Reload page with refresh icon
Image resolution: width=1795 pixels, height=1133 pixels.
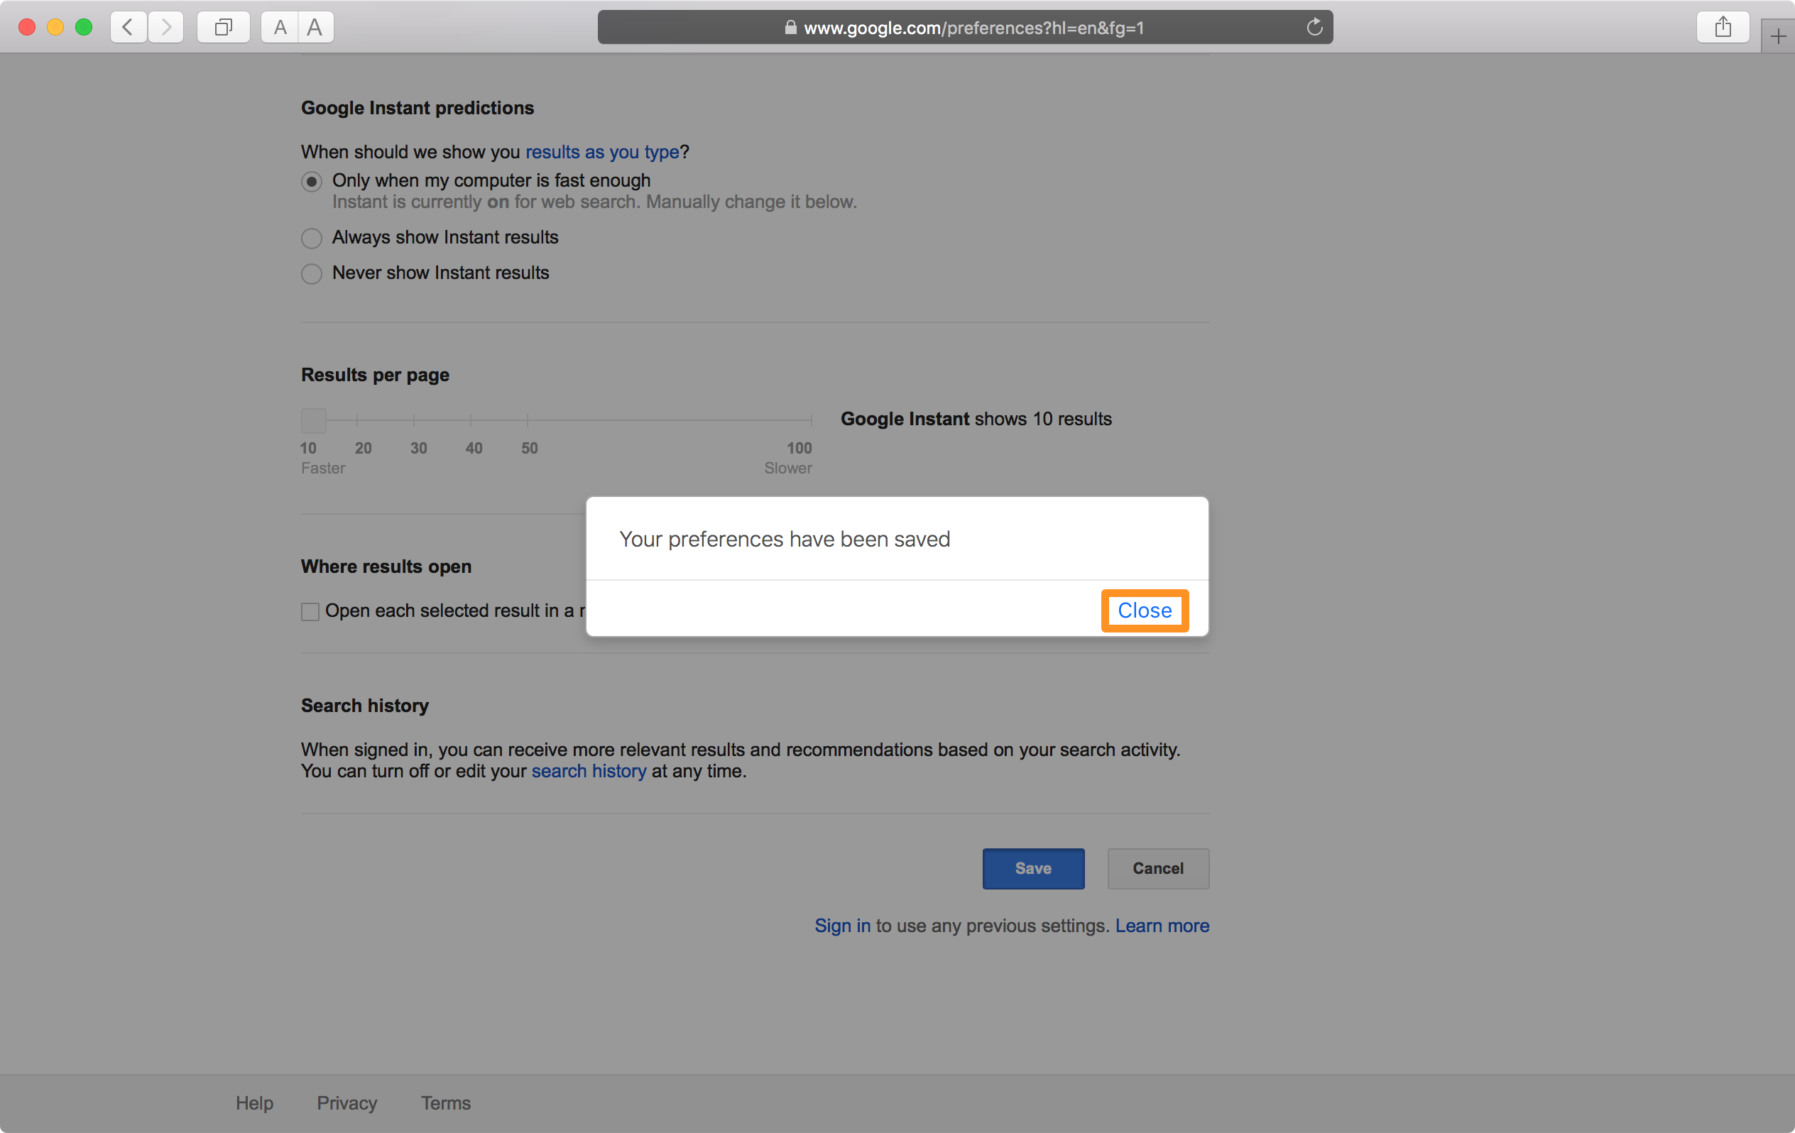coord(1314,28)
